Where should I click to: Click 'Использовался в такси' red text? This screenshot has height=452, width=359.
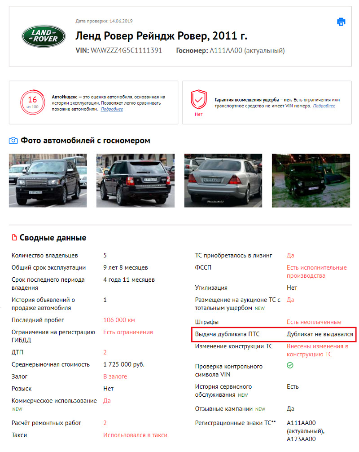point(136,435)
